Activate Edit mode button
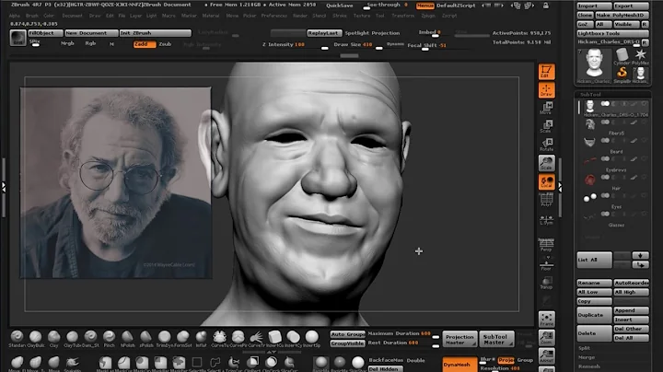 pyautogui.click(x=546, y=72)
